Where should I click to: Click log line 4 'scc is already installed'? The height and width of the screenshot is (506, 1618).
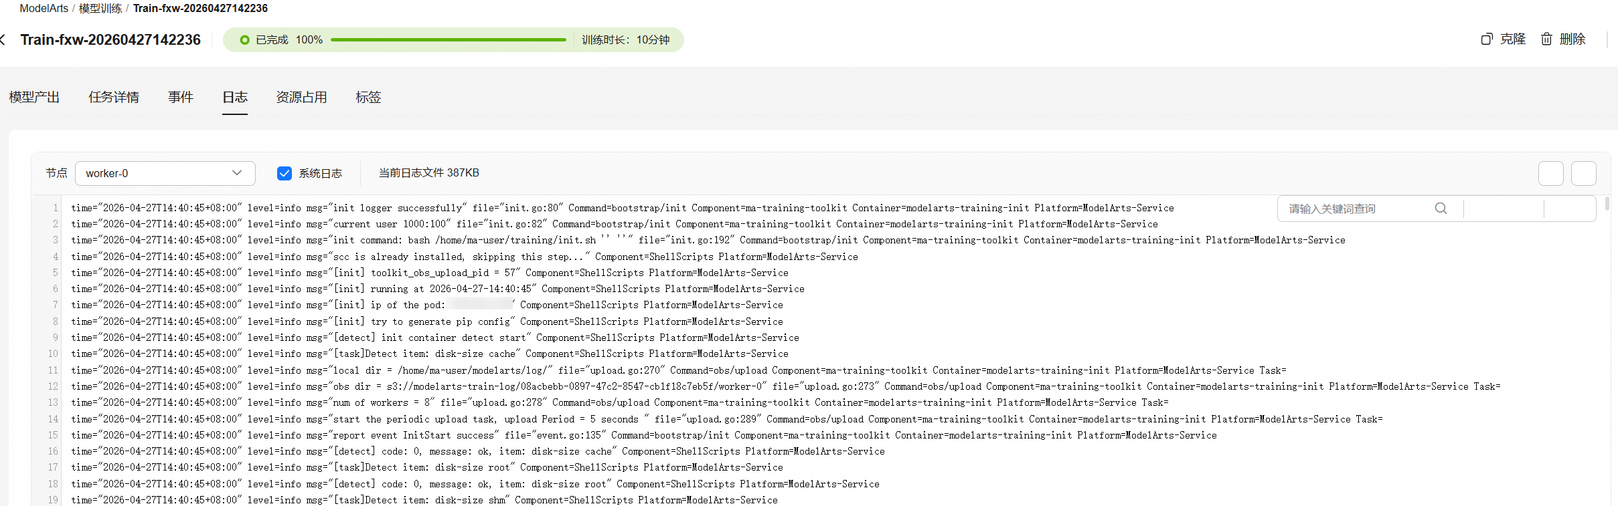pyautogui.click(x=465, y=257)
